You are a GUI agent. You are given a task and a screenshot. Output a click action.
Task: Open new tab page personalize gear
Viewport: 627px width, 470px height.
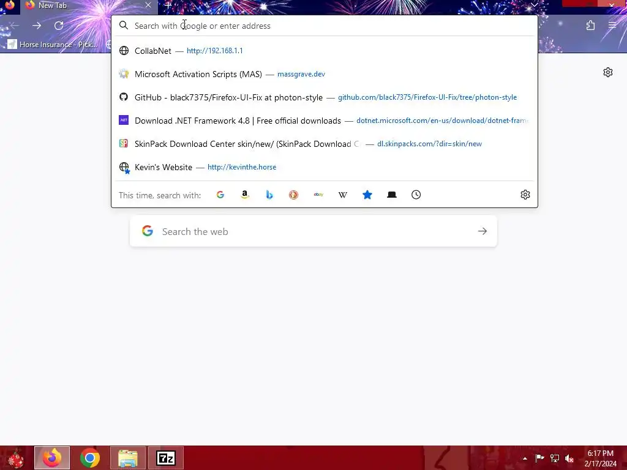[608, 72]
